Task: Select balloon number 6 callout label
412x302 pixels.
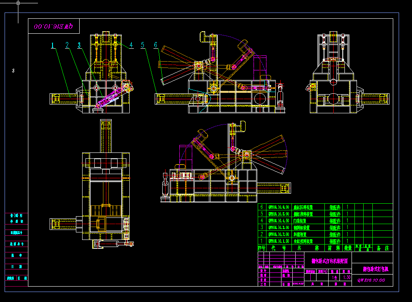Action: point(156,45)
